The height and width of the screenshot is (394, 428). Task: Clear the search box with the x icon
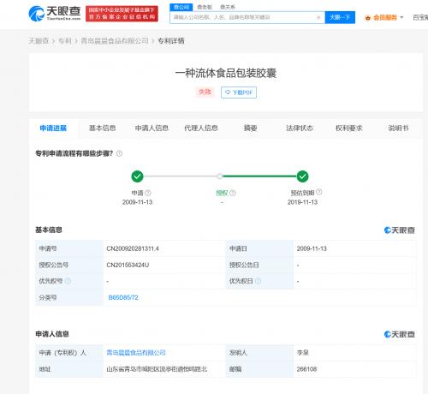318,17
